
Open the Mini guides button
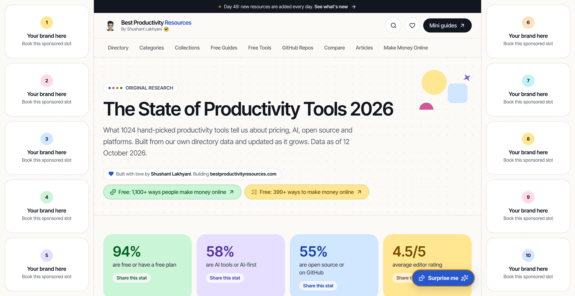[x=447, y=25]
